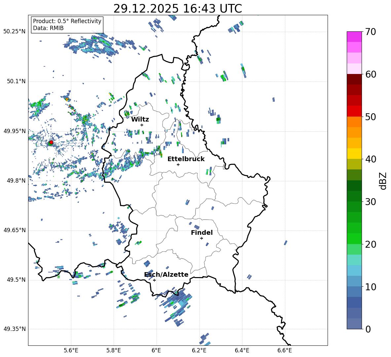Click the Esch/Alzette city label
Screen dimensions: 391x357
[x=166, y=274]
